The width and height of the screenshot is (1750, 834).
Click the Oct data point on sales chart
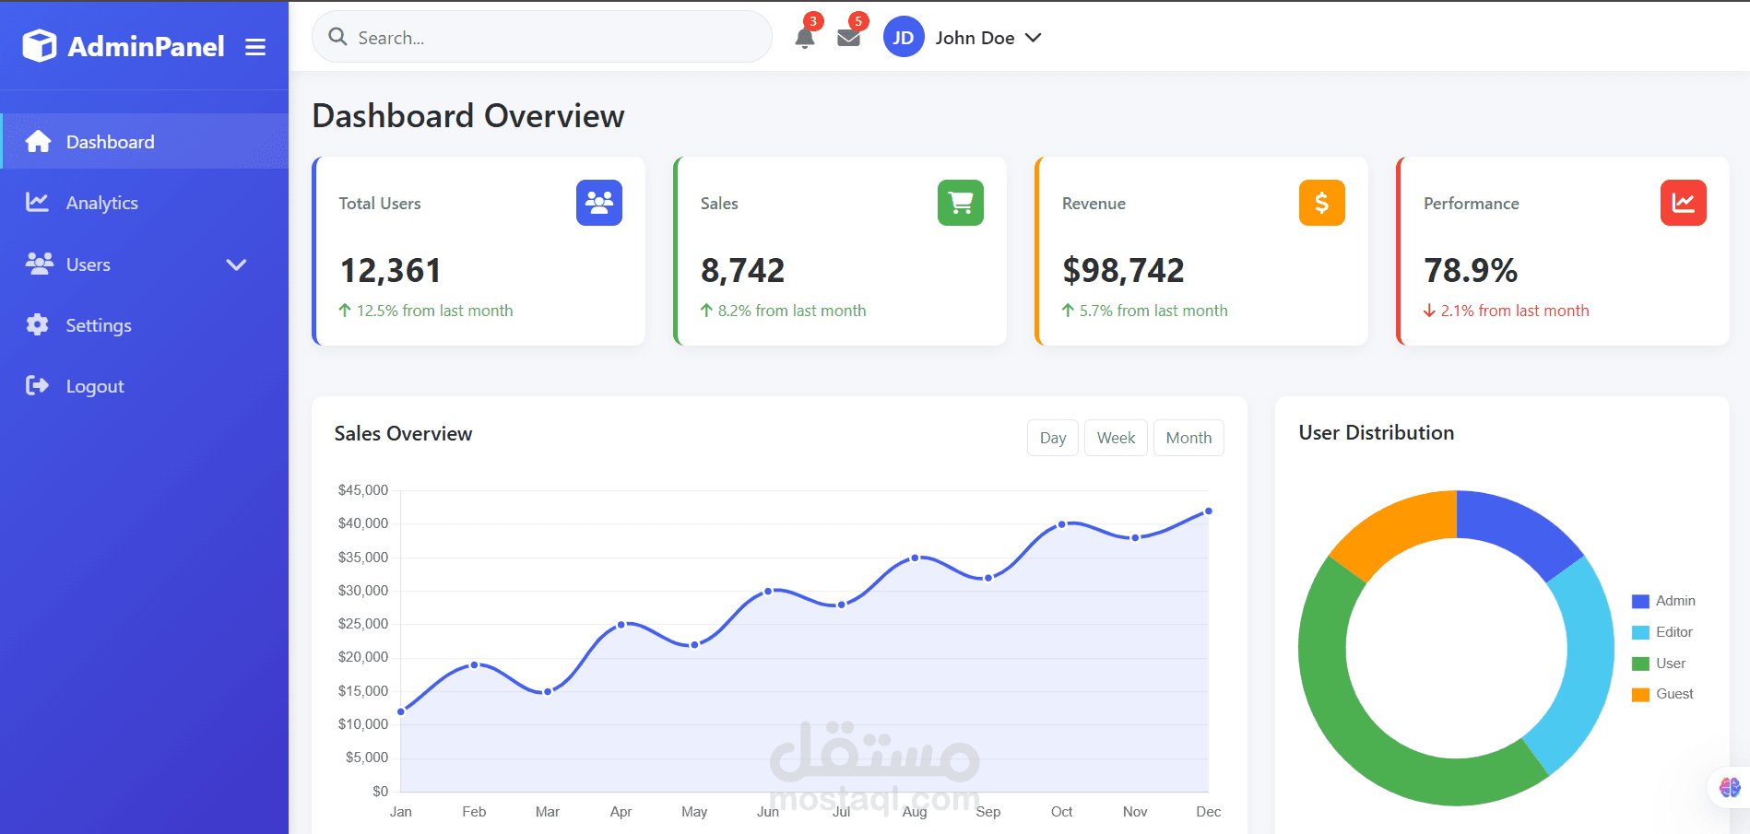point(1062,524)
